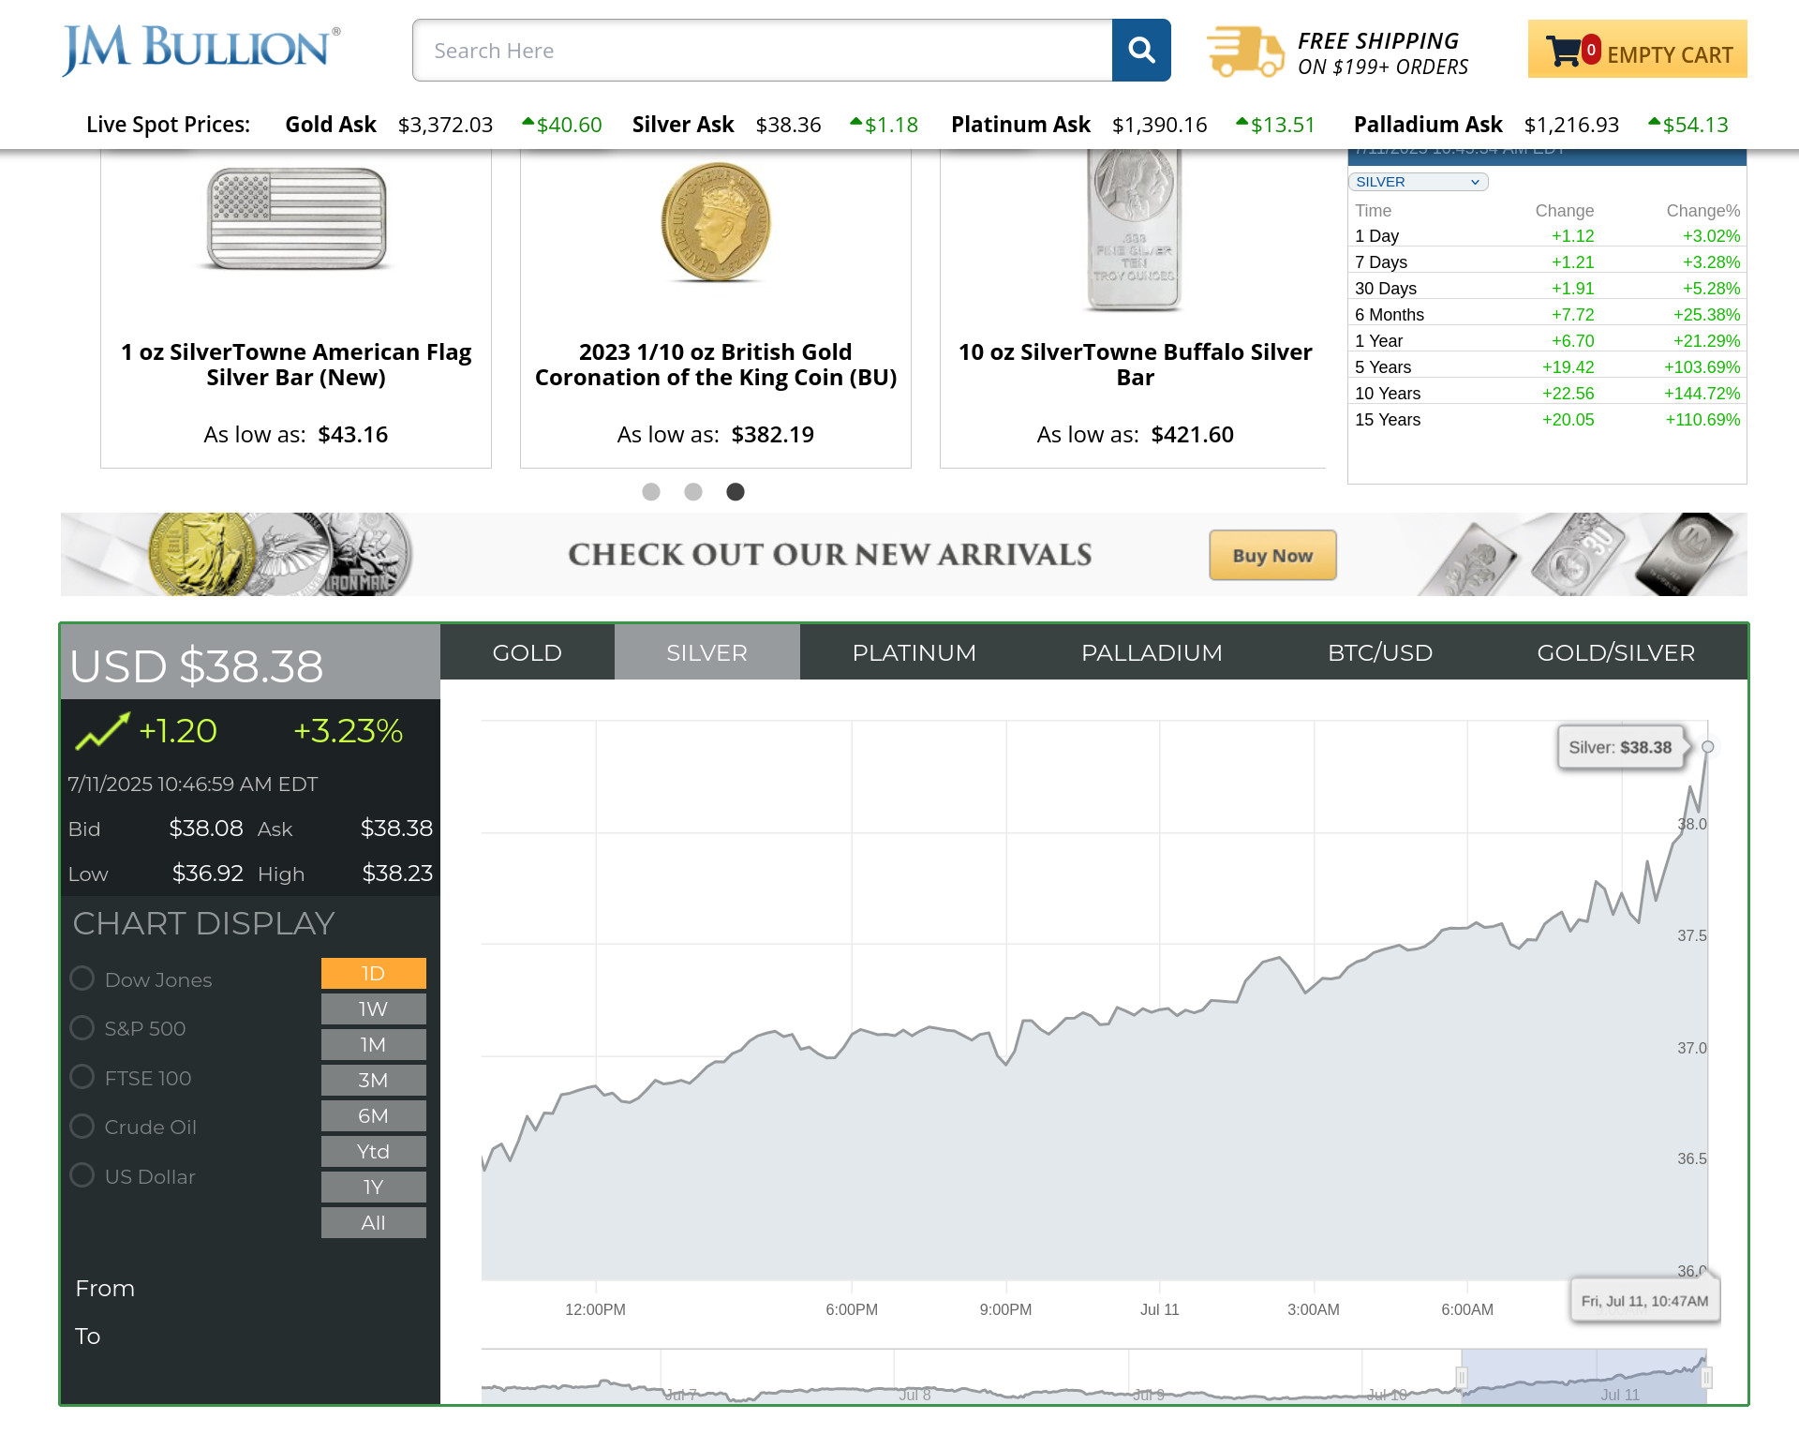Click the right navigator range handle
Viewport: 1799px width, 1449px height.
[x=1706, y=1377]
